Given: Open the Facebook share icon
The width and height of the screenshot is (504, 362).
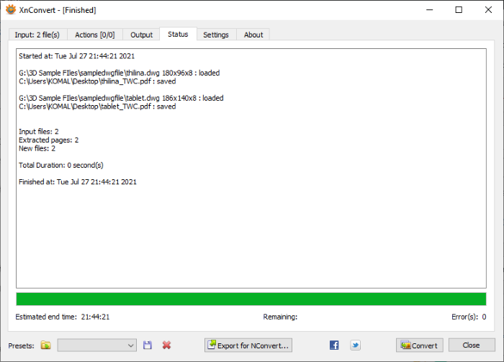Looking at the screenshot, I should click(x=334, y=345).
